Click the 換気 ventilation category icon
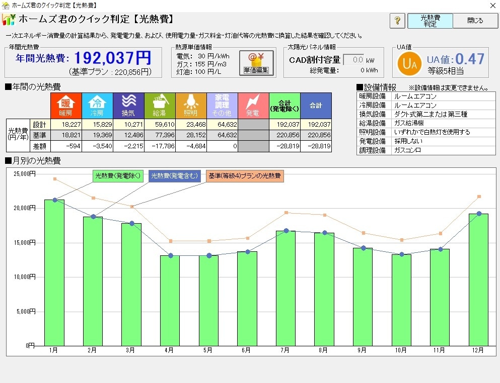 [x=128, y=106]
